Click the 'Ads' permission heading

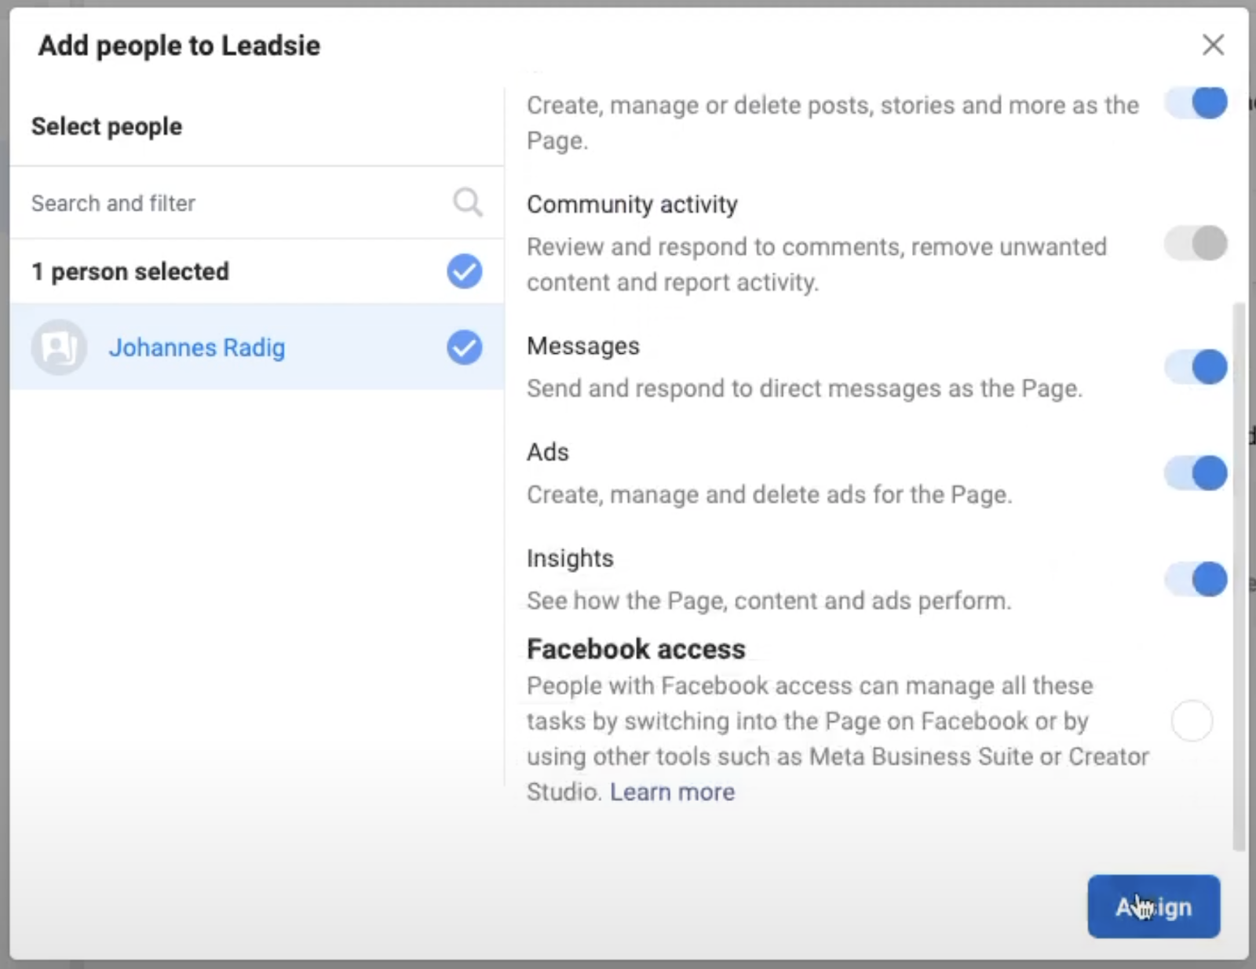(x=548, y=452)
